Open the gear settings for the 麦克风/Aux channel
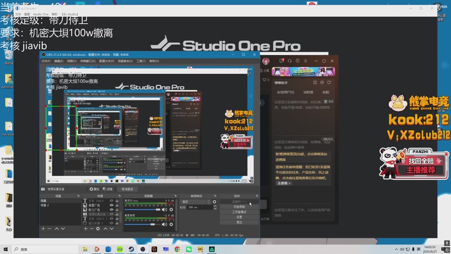 (x=171, y=209)
